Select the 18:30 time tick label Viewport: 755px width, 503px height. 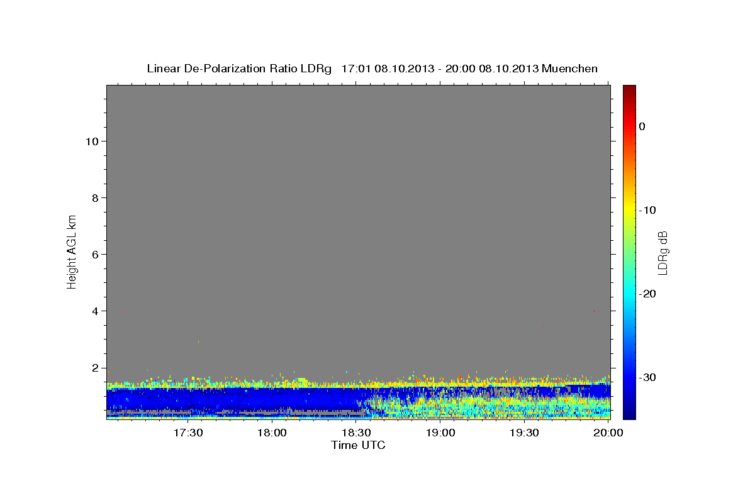[x=356, y=433]
